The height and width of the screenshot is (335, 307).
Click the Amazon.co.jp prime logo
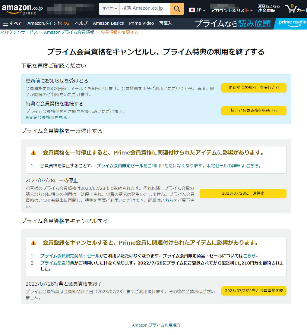[22, 9]
